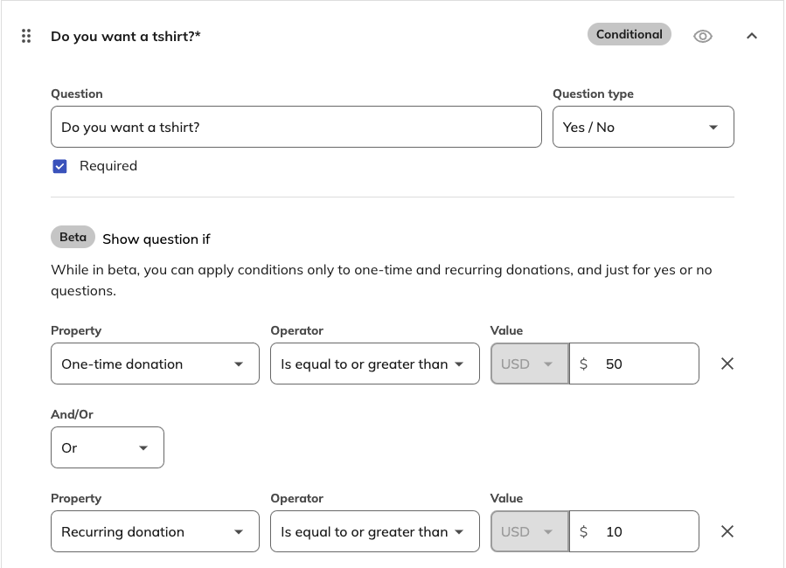Edit the value field containing 50

pyautogui.click(x=634, y=364)
